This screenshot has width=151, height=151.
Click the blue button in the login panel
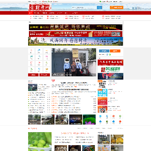point(104,51)
